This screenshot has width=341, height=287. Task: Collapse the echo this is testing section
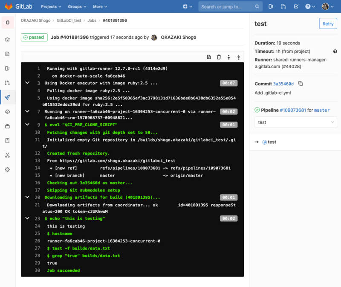click(x=27, y=218)
